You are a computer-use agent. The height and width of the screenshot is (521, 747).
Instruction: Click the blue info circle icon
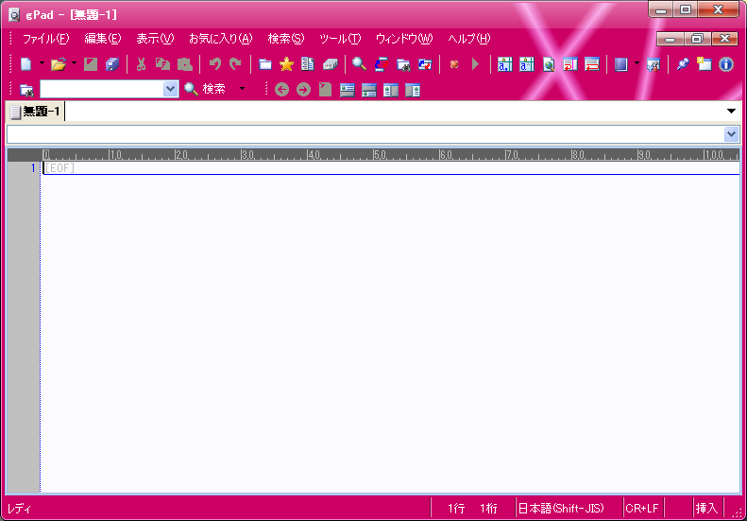click(726, 64)
